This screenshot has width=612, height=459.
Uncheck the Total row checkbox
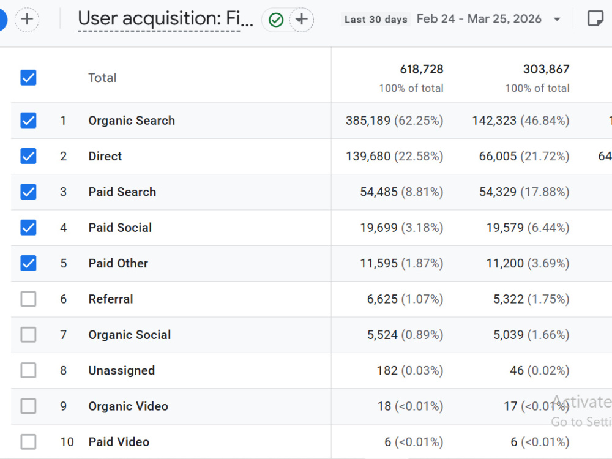(x=29, y=78)
